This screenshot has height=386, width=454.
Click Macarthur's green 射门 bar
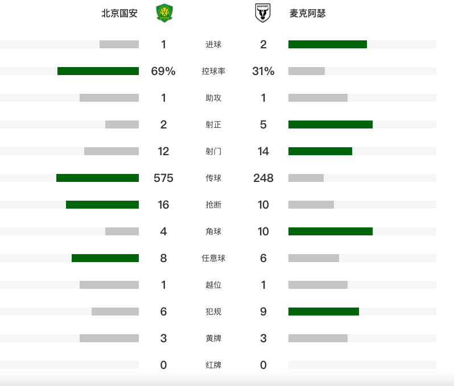[x=320, y=151]
